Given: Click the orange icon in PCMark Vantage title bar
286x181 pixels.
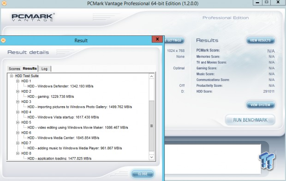Looking at the screenshot, I should point(4,3).
